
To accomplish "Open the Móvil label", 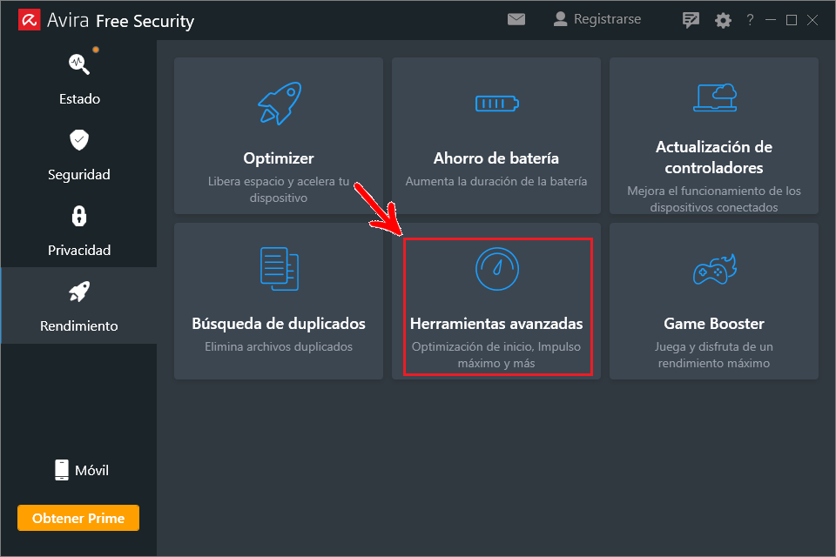I will tap(91, 470).
